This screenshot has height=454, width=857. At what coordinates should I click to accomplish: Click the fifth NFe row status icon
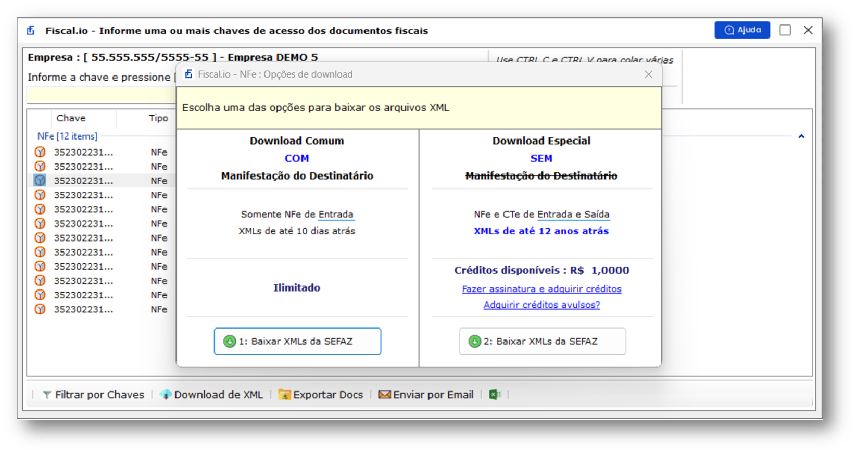tap(40, 209)
